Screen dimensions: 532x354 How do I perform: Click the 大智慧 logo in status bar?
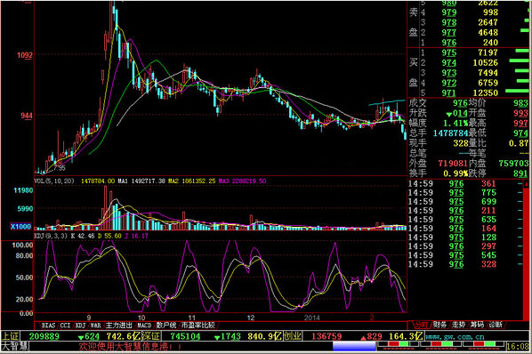(15, 347)
